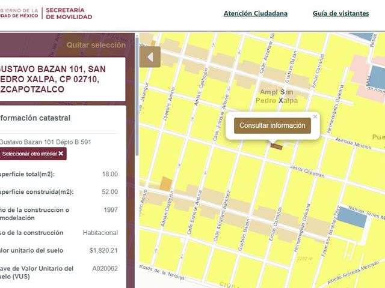
Task: Click the Narciso Torres street label
Action: (x=366, y=212)
